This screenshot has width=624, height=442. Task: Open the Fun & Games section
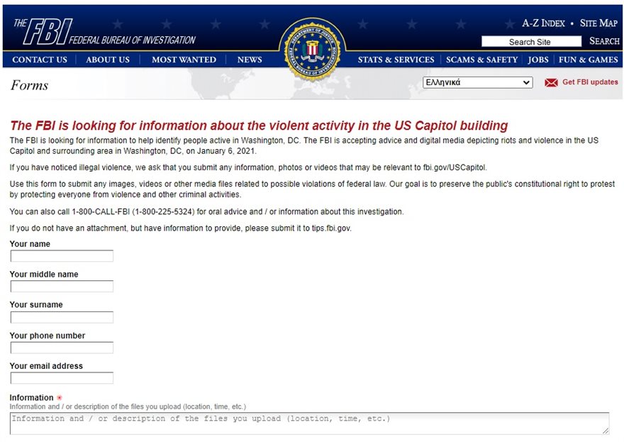click(x=589, y=60)
